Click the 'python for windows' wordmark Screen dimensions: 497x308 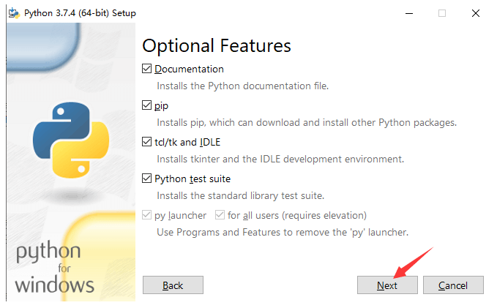pos(54,268)
